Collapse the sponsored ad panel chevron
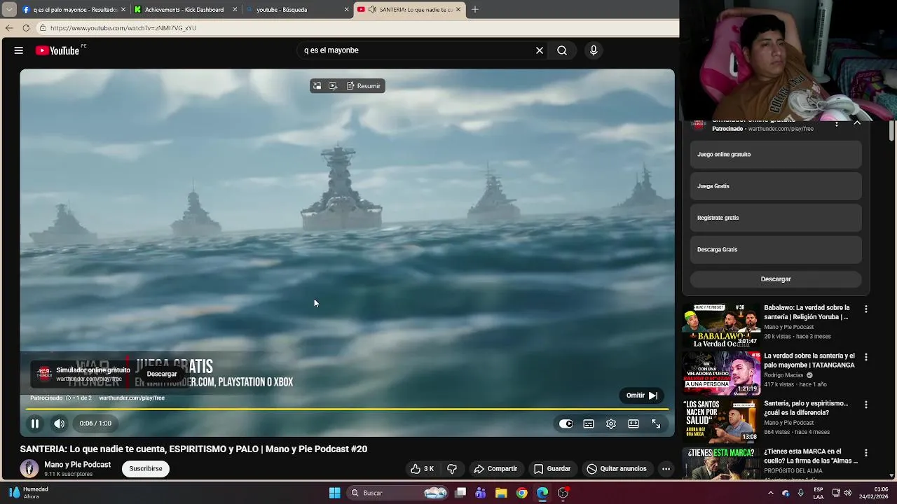 pos(857,123)
